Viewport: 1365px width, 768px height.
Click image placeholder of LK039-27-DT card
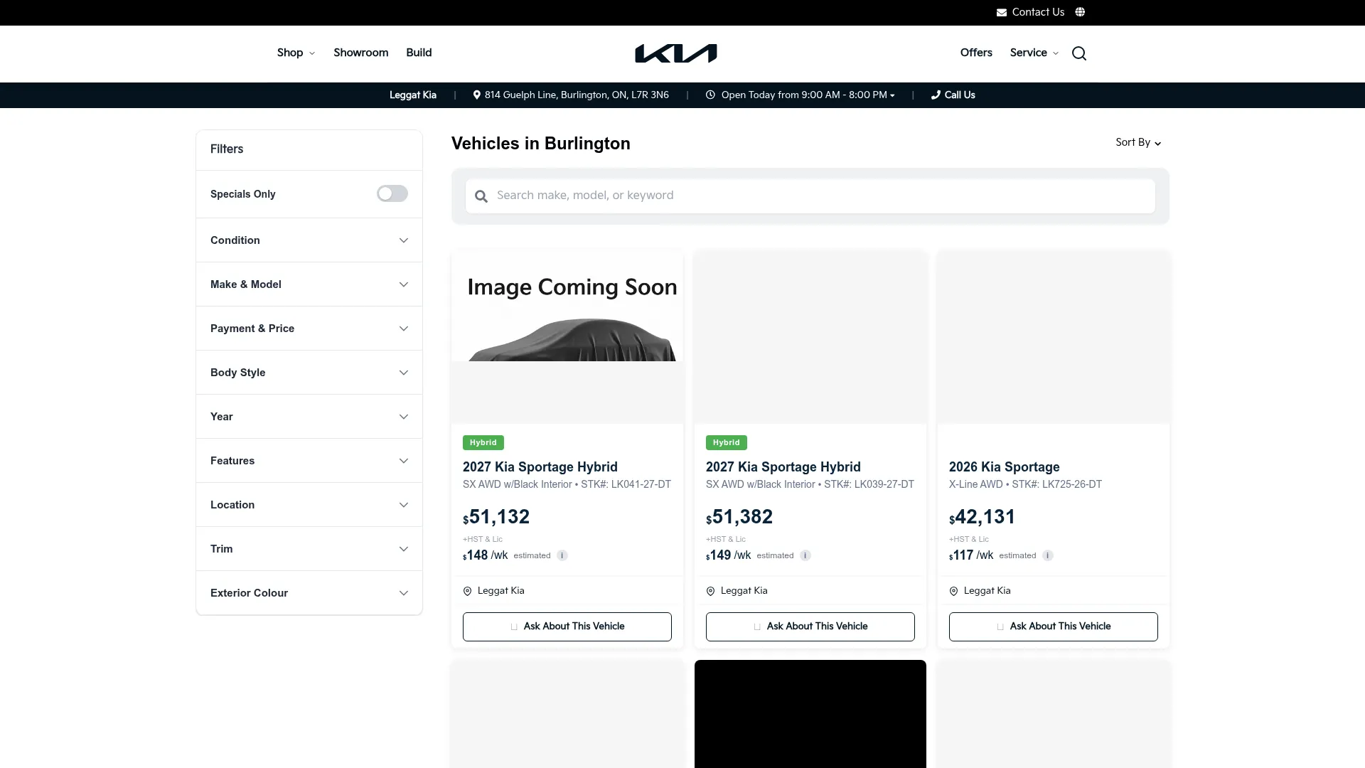[810, 337]
